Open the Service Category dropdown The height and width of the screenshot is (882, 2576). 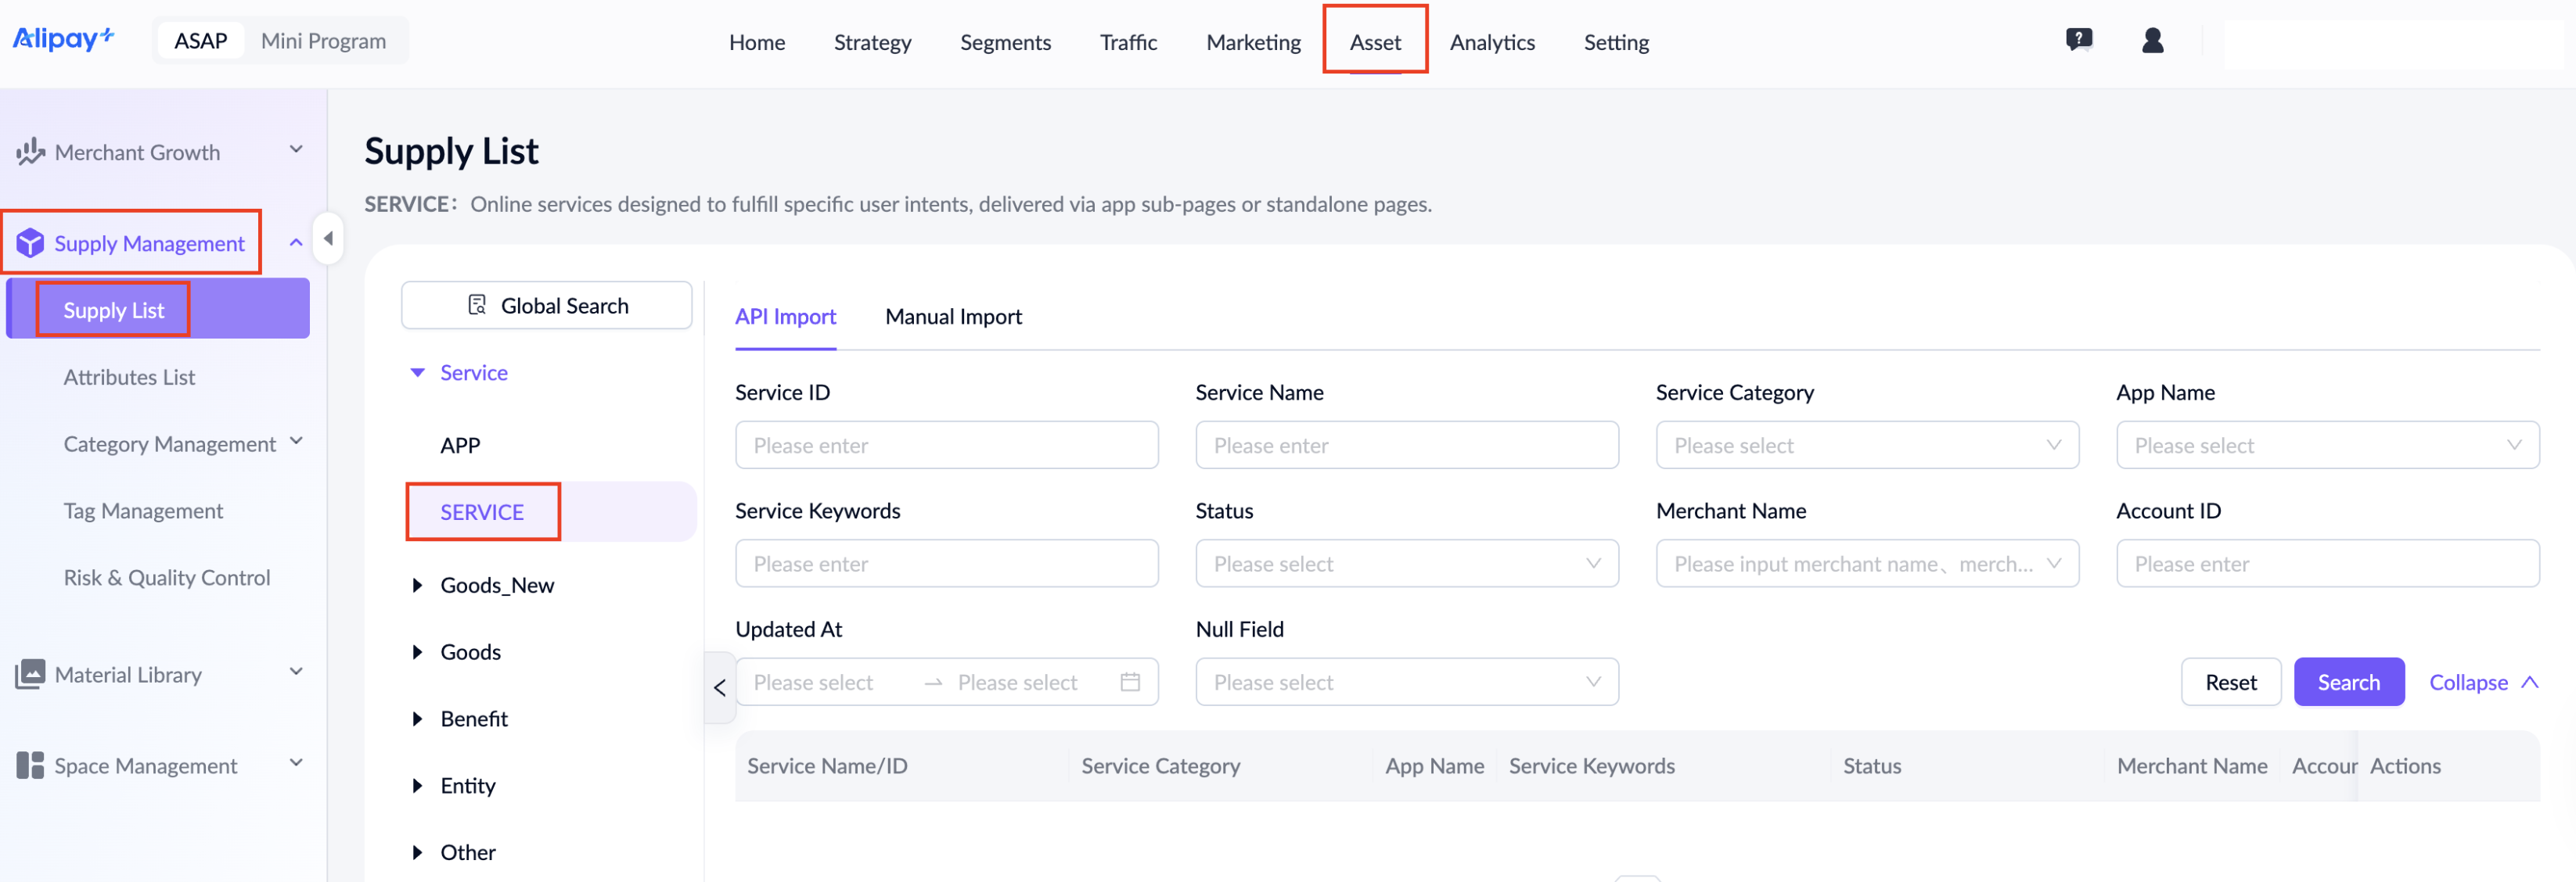[1866, 444]
